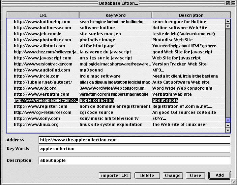Click description 'good Web Site for javascript'
The image size is (237, 185).
[182, 52]
